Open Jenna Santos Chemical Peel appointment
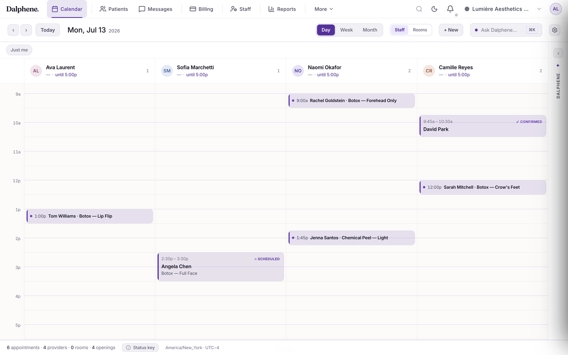568x355 pixels. click(x=352, y=238)
